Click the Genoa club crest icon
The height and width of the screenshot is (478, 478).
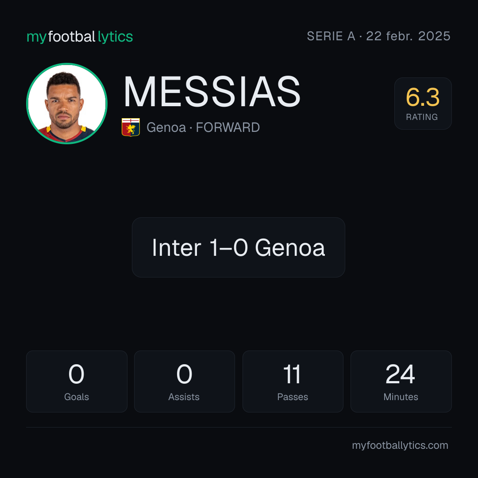click(x=131, y=127)
